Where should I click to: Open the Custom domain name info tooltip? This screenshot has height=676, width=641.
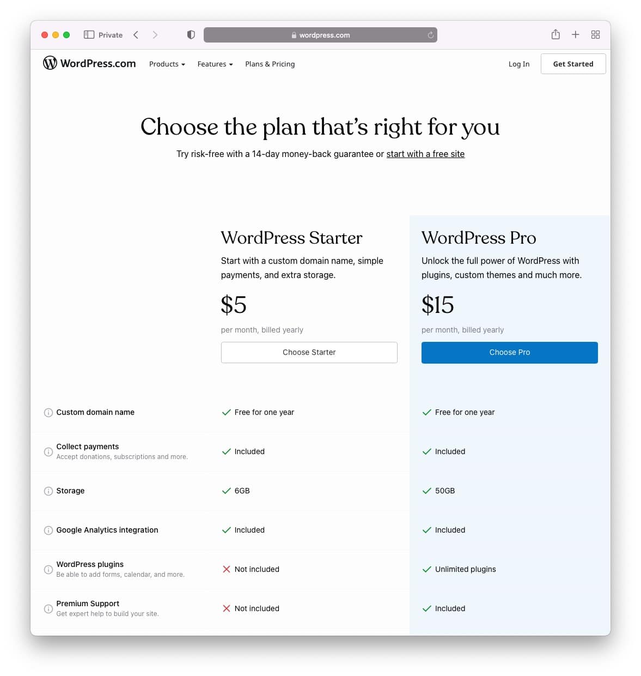[47, 413]
